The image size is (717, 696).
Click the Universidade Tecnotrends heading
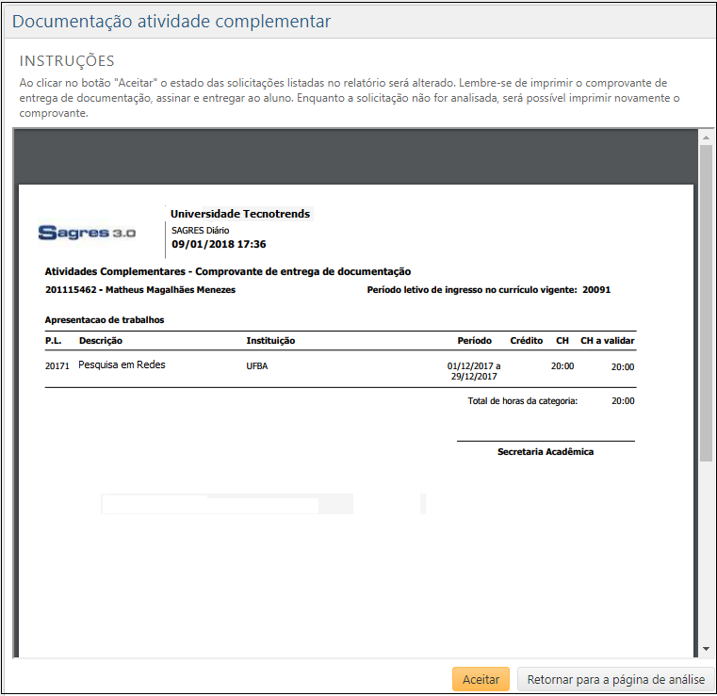click(240, 214)
